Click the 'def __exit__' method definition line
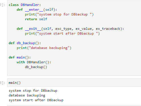The image size is (141, 106). 70,29
